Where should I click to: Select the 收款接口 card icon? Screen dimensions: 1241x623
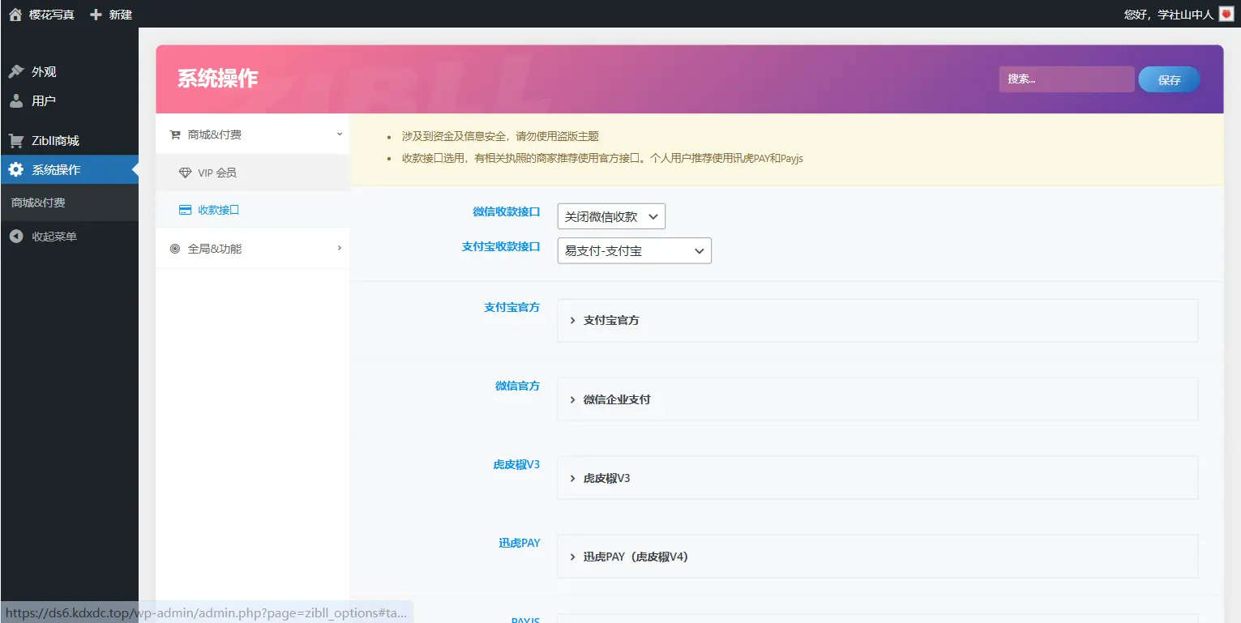(184, 211)
